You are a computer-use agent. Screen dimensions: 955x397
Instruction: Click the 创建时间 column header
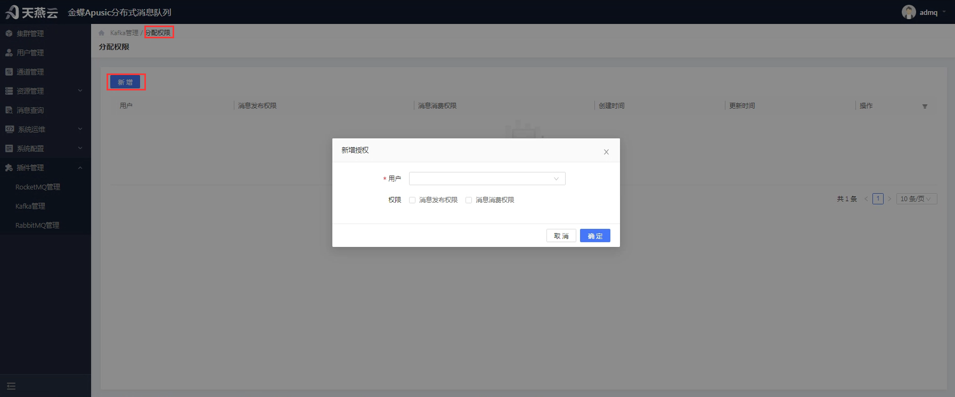coord(611,106)
